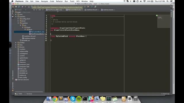
Task: Open the VCS menu
Action: click(78, 1)
